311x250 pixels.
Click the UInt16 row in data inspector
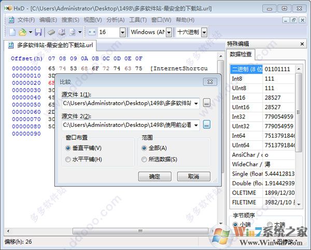tap(262, 107)
